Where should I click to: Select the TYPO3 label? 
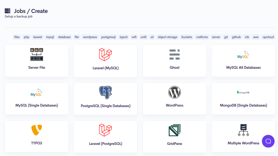pos(36,143)
